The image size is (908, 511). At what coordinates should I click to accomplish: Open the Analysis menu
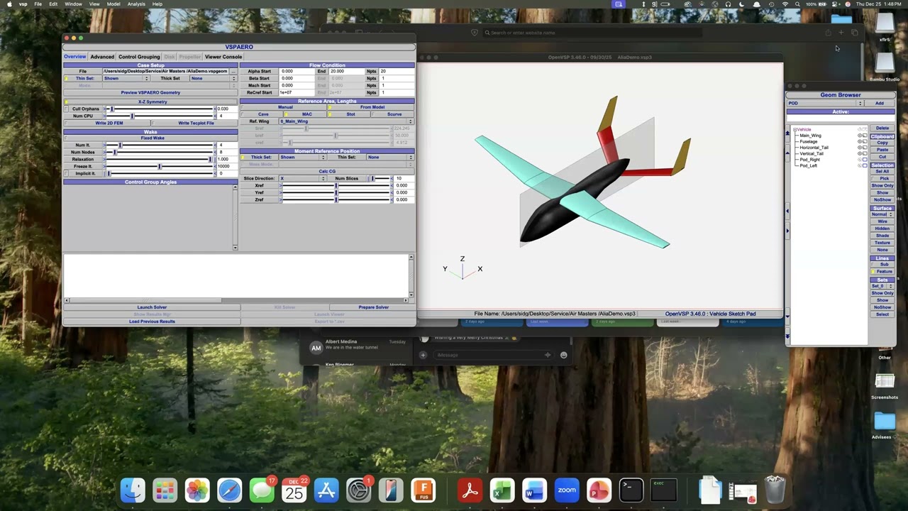coord(136,4)
